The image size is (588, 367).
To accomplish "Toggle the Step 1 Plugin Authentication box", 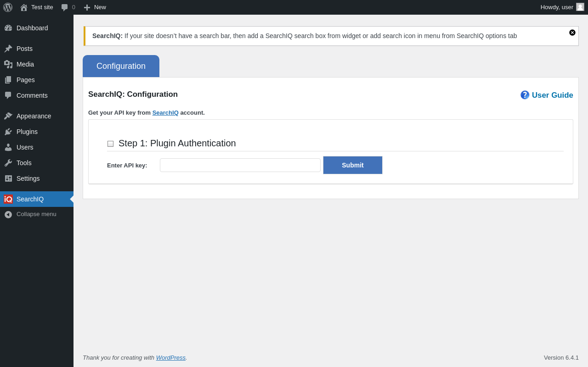I will [110, 144].
